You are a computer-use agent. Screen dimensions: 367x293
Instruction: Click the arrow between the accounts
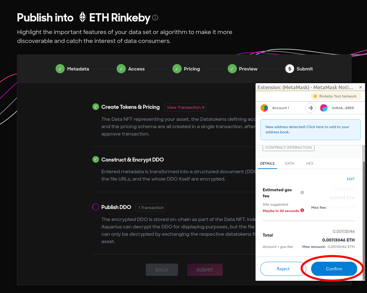click(x=310, y=108)
